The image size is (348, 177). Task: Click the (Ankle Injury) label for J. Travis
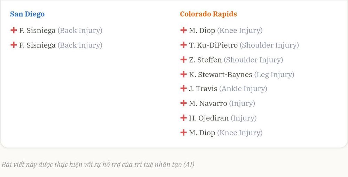[x=243, y=89]
